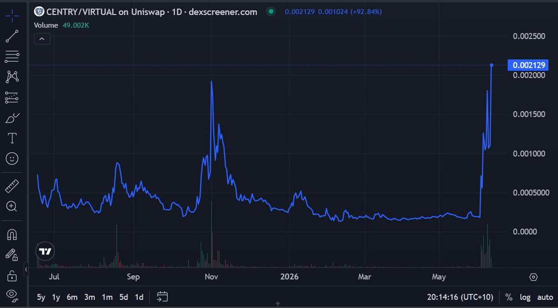
Task: Toggle log scale mode
Action: 525,297
